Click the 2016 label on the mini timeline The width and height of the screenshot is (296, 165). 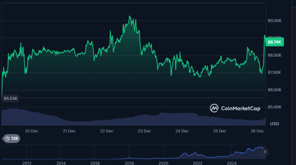point(95,163)
